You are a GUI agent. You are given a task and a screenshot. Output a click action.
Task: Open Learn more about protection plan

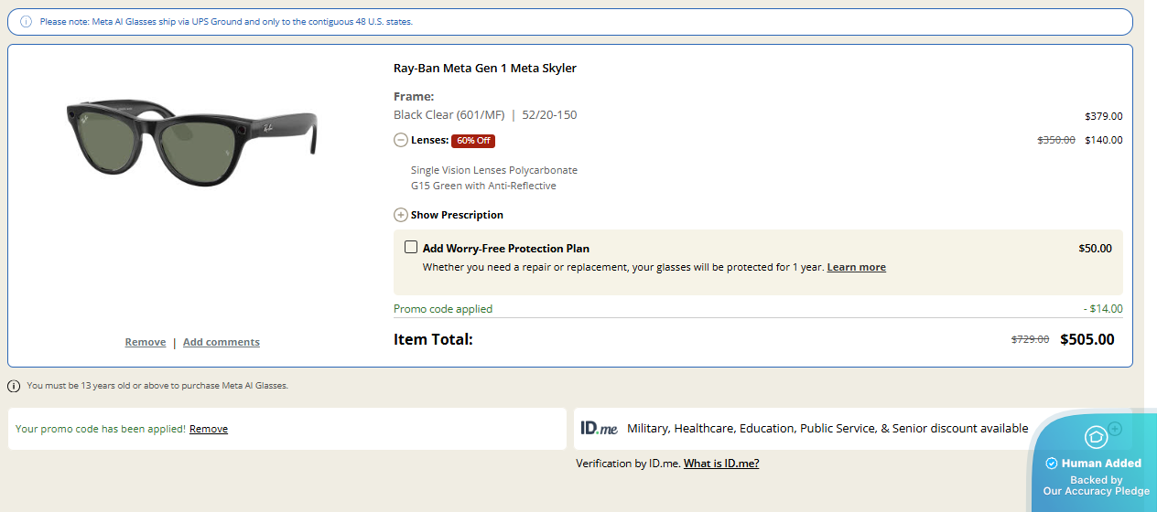(856, 267)
